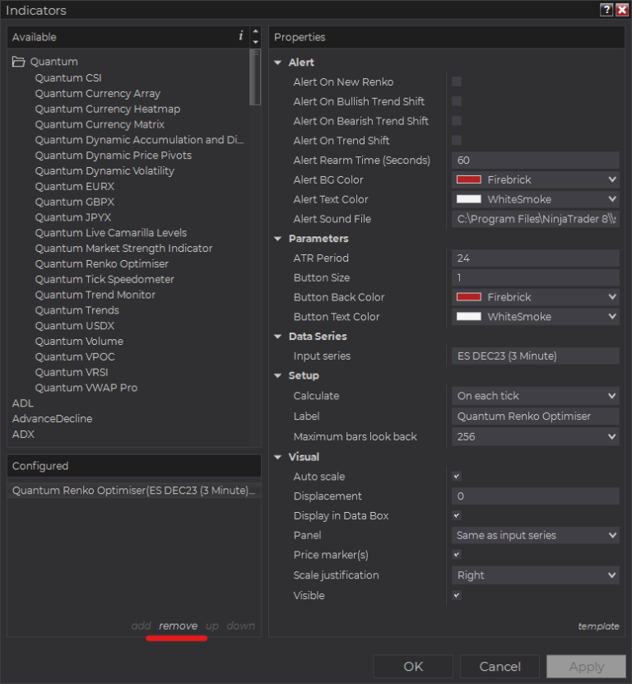Open help via the question mark icon
This screenshot has height=684, width=632.
tap(607, 10)
